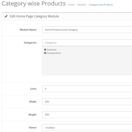This screenshot has height=132, width=132.
Task: Click the Status label
Action: coord(32,128)
